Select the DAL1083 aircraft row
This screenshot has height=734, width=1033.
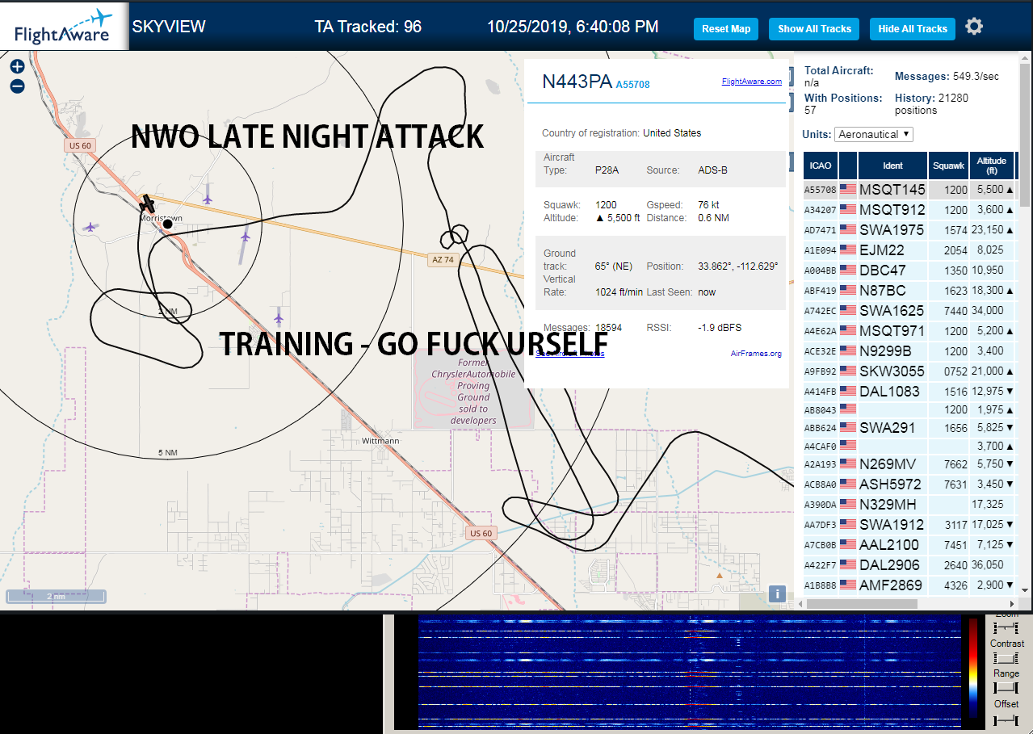[x=909, y=392]
